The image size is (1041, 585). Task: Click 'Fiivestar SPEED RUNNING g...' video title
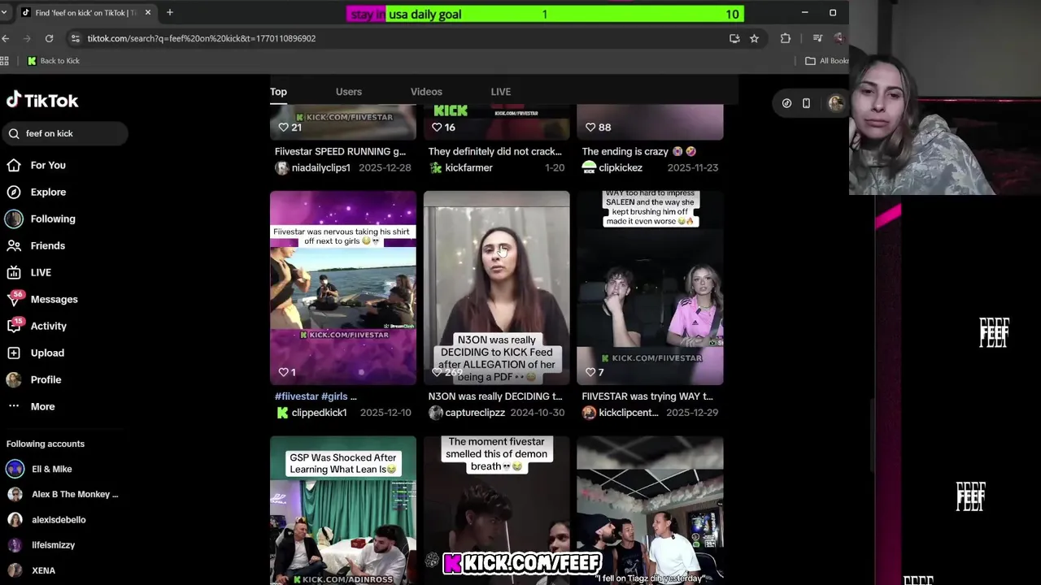click(340, 151)
